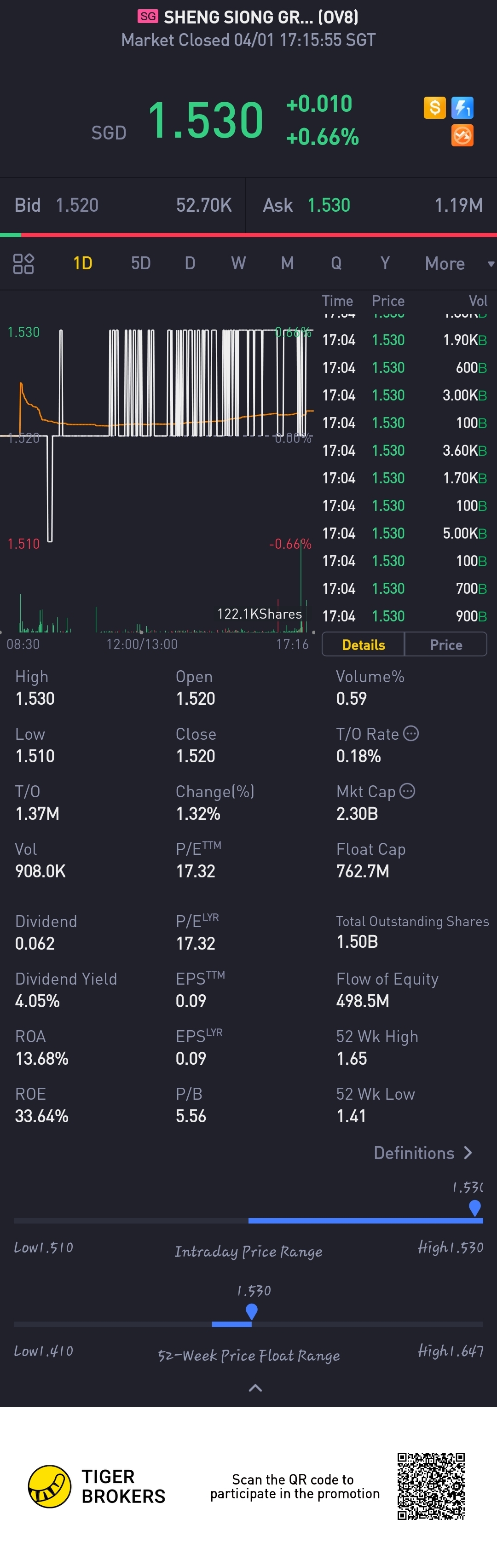Tap the P/E TTM 17.32 value

point(195,871)
